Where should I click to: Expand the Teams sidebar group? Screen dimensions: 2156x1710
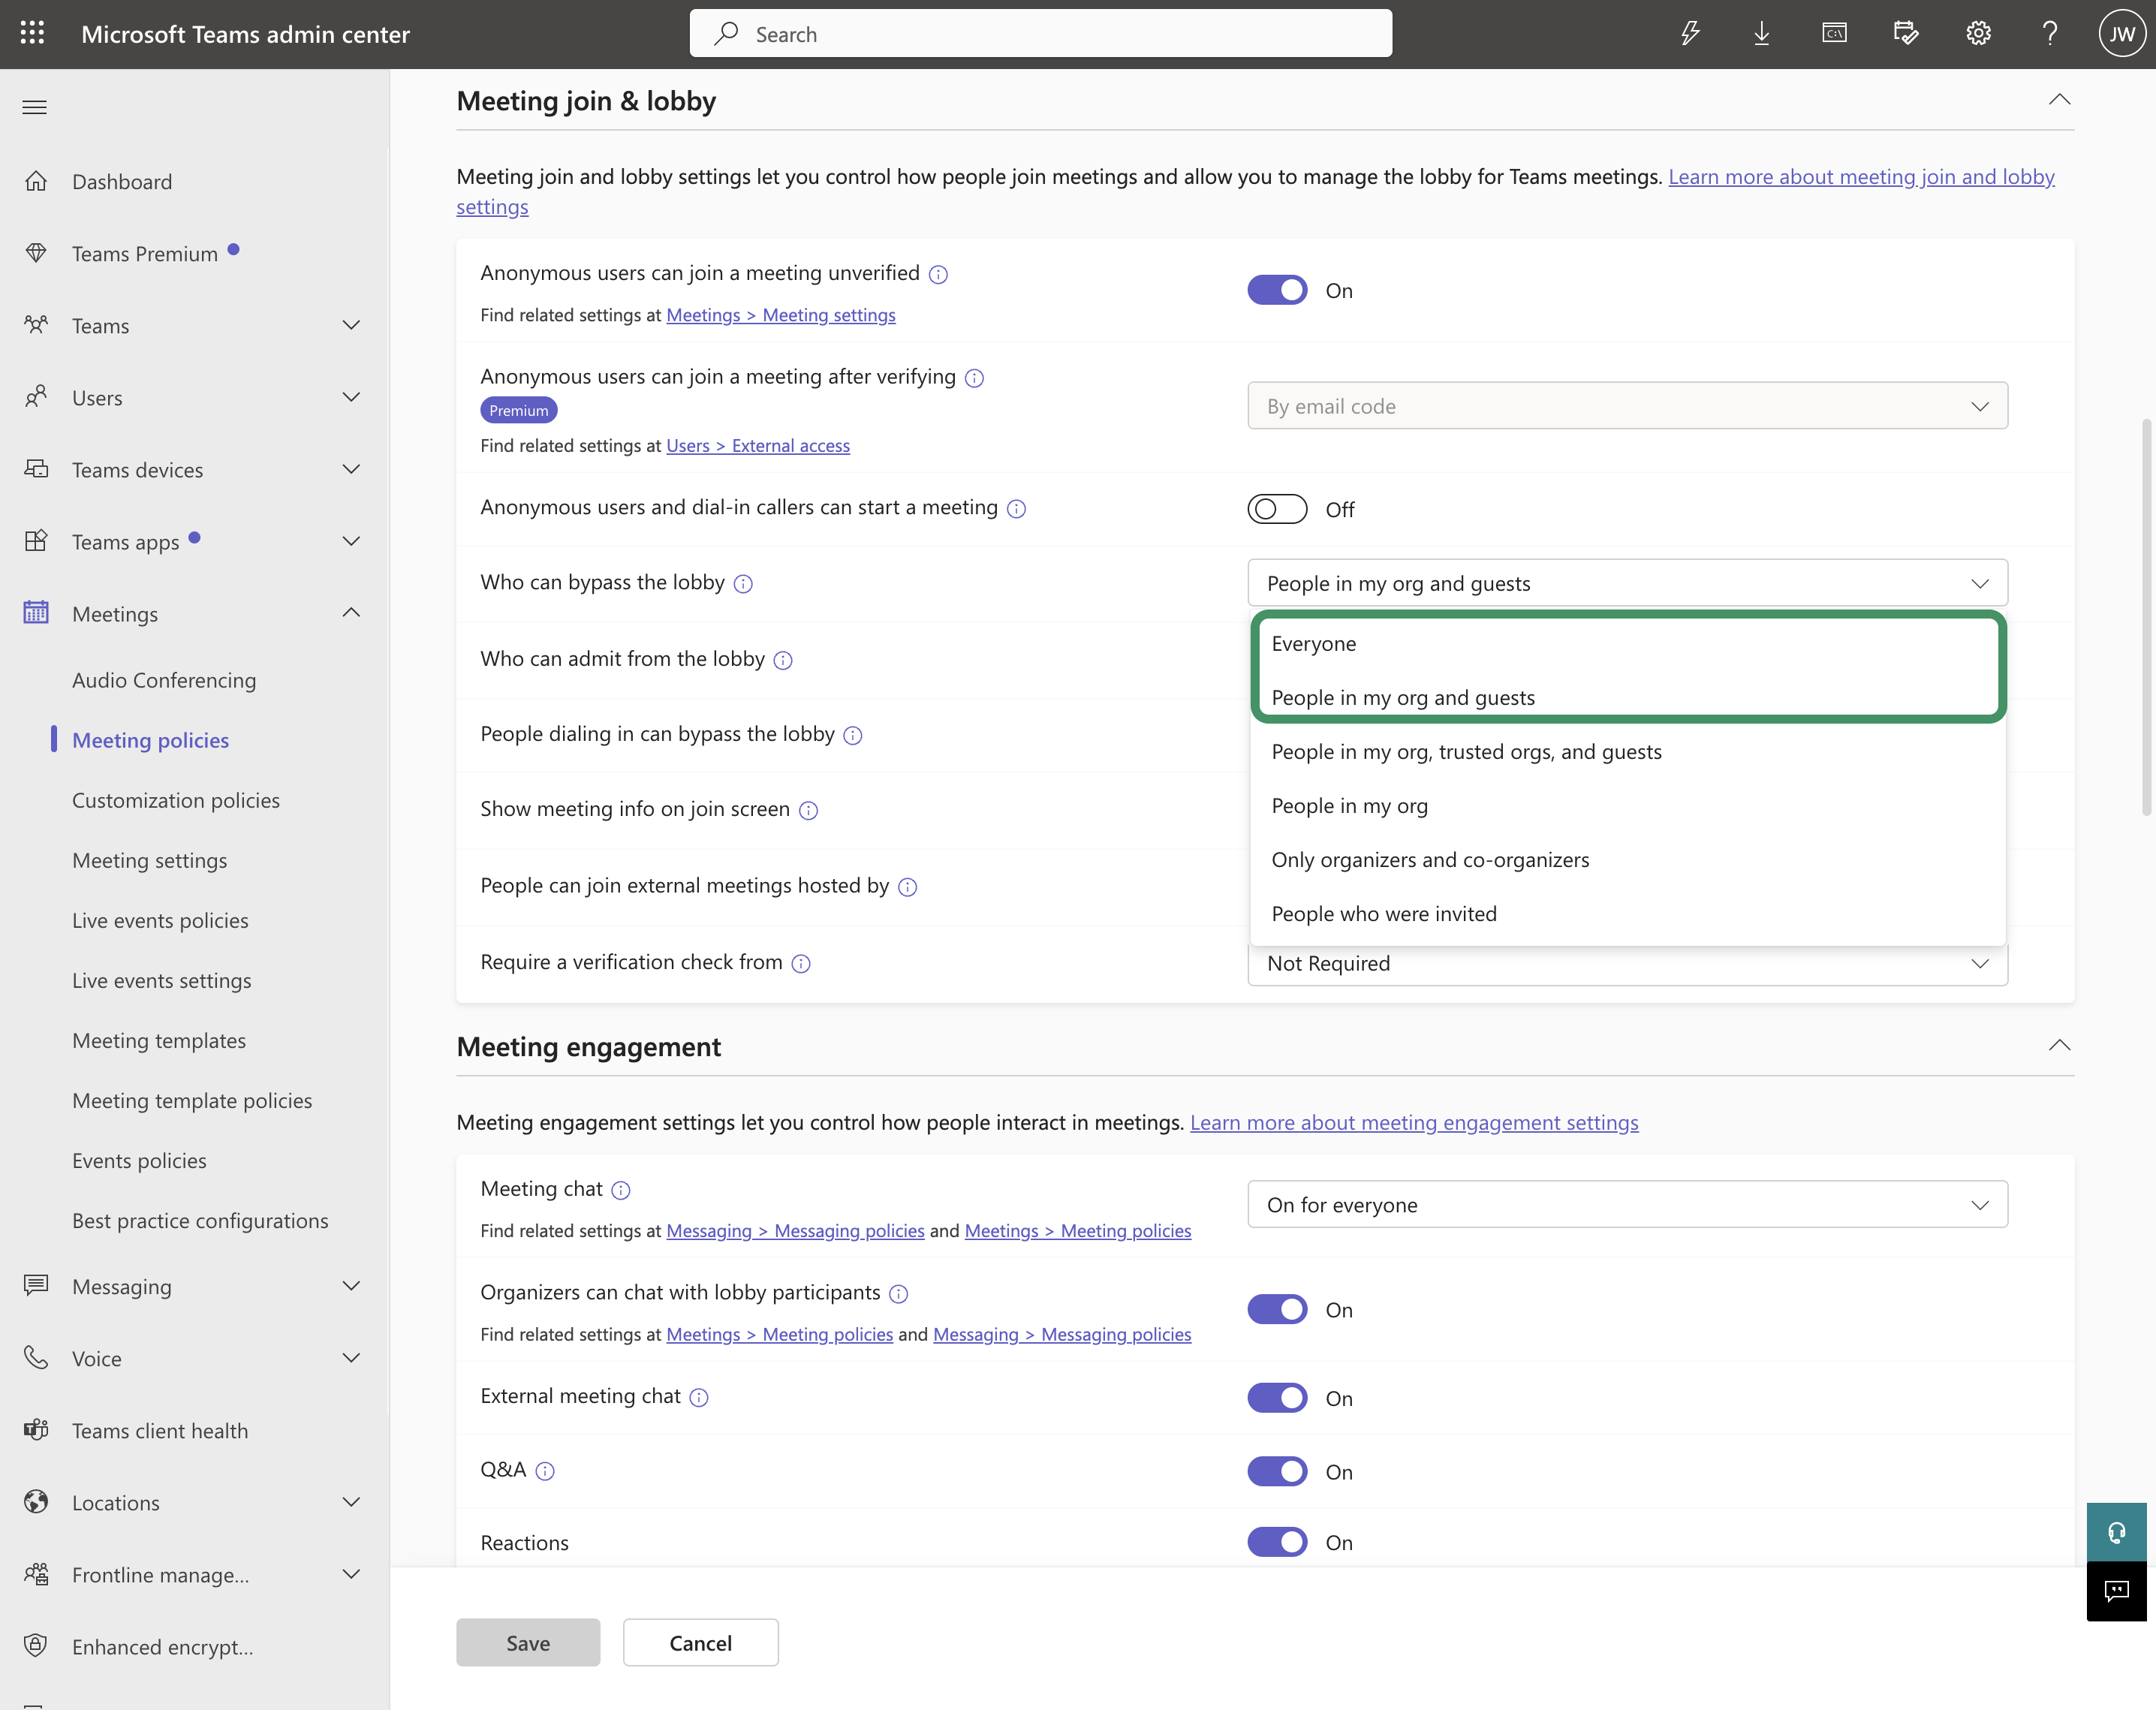[x=351, y=325]
